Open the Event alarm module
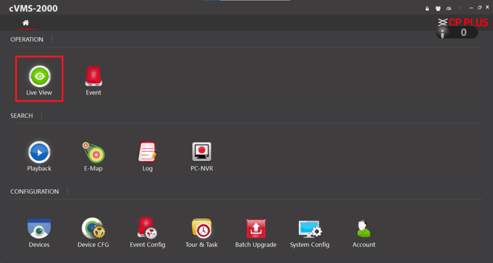This screenshot has width=493, height=263. (x=93, y=77)
